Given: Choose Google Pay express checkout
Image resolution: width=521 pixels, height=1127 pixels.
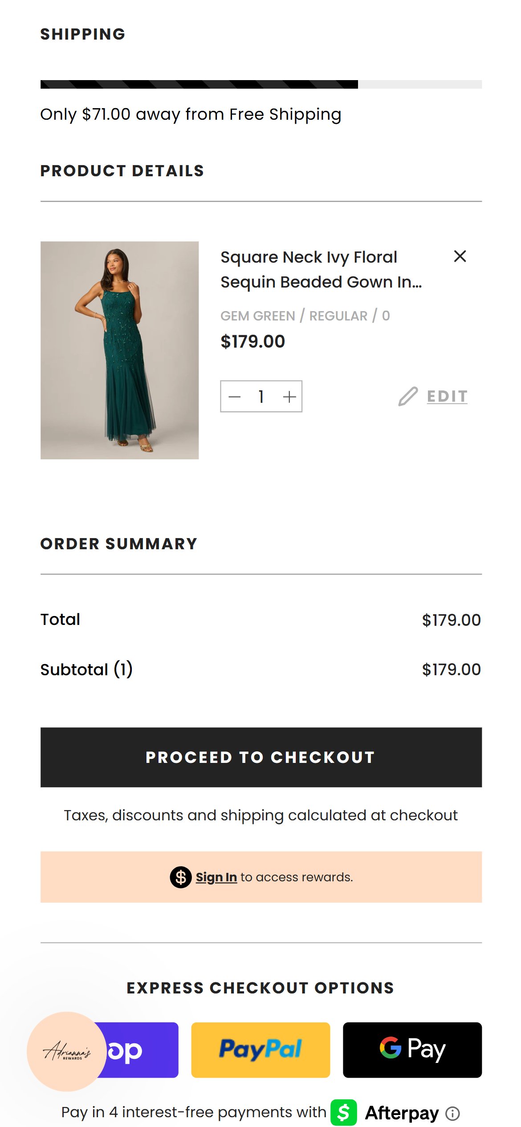Looking at the screenshot, I should (x=412, y=1050).
